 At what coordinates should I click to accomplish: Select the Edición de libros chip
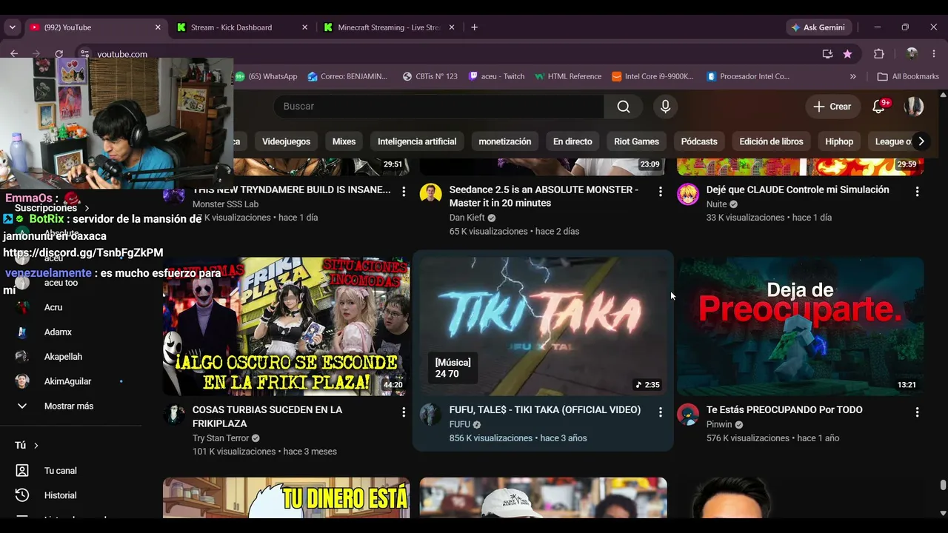point(771,141)
